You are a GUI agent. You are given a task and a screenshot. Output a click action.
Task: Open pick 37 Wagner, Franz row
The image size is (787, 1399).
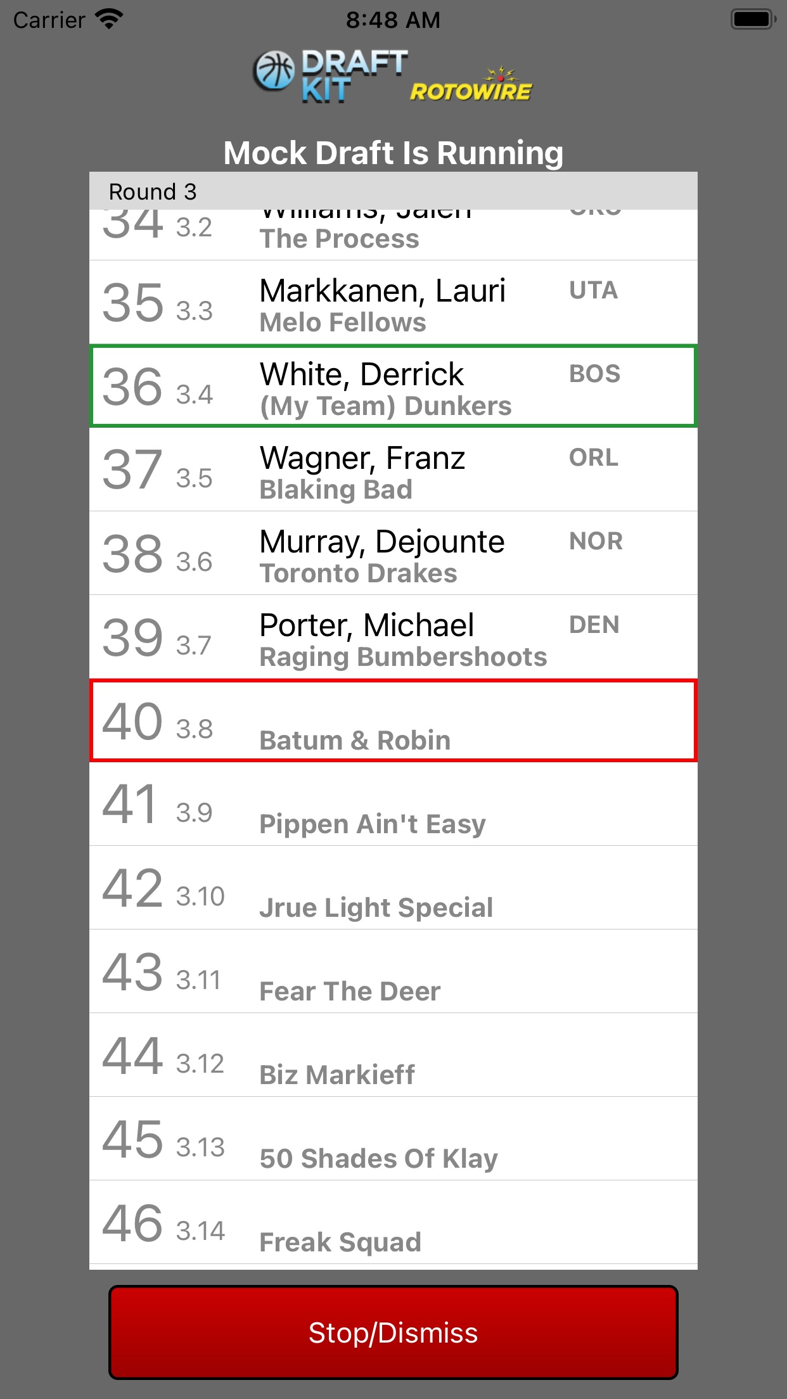[393, 470]
